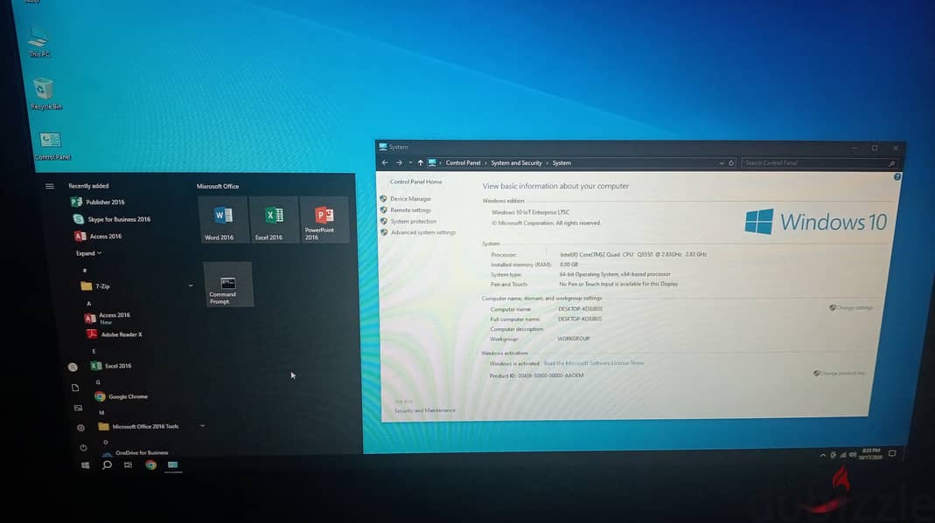
Task: Expand the 7-Zip folder
Action: click(x=191, y=286)
